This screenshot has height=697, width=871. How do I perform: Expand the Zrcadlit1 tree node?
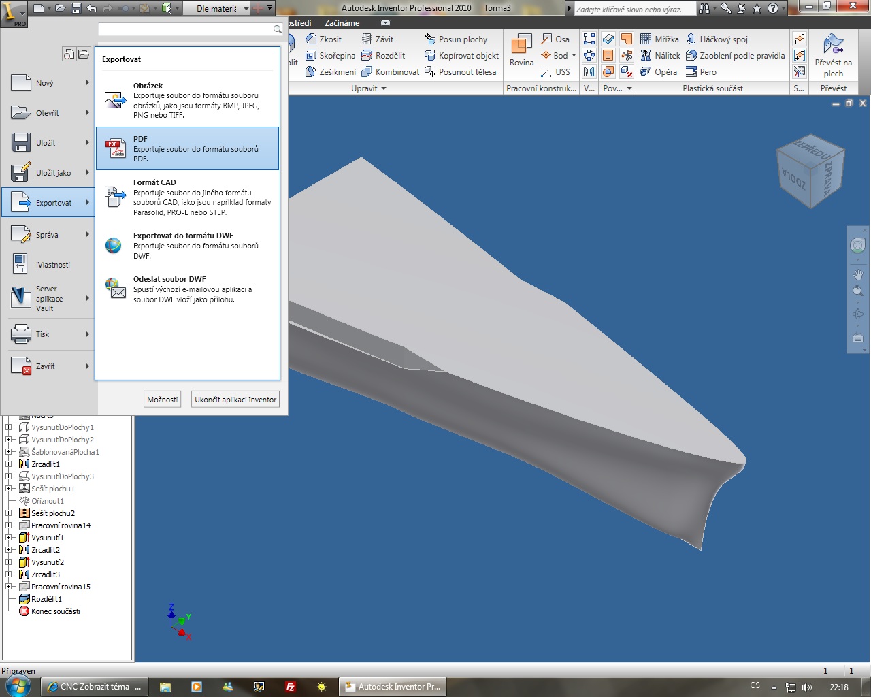pyautogui.click(x=9, y=464)
